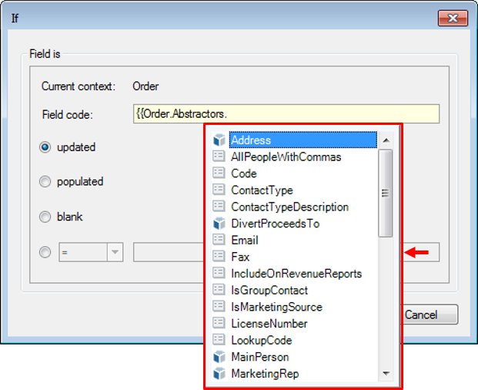Select MarketingRep entry

click(265, 374)
